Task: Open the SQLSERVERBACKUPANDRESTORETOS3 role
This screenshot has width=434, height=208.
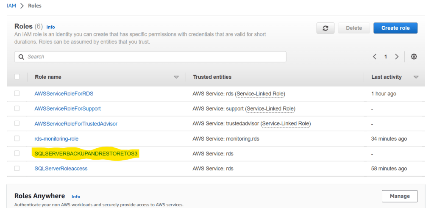Action: point(86,153)
